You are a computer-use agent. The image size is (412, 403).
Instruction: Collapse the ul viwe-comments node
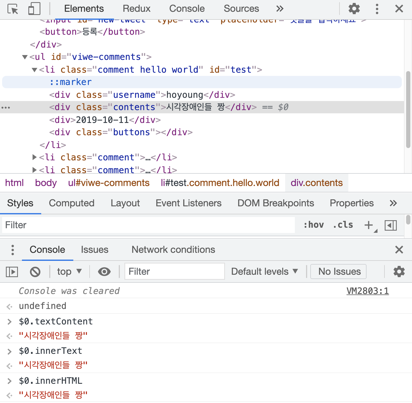tap(25, 57)
